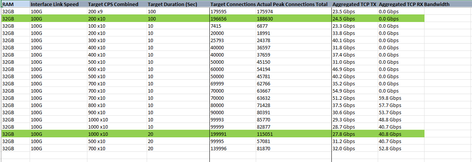Click target connections cell 25793
This screenshot has height=162, width=472.
(x=233, y=40)
